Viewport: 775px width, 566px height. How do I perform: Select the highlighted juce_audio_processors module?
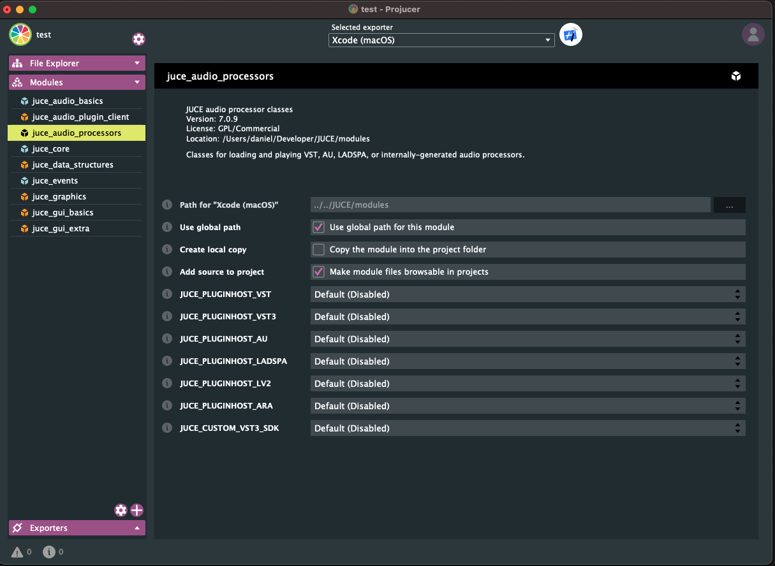[x=77, y=133]
